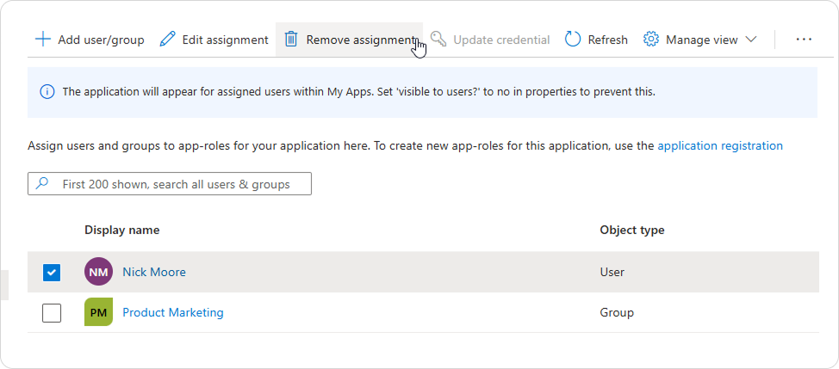Viewport: 839px width, 369px height.
Task: Click the Edit assignment toolbar text
Action: pos(226,40)
